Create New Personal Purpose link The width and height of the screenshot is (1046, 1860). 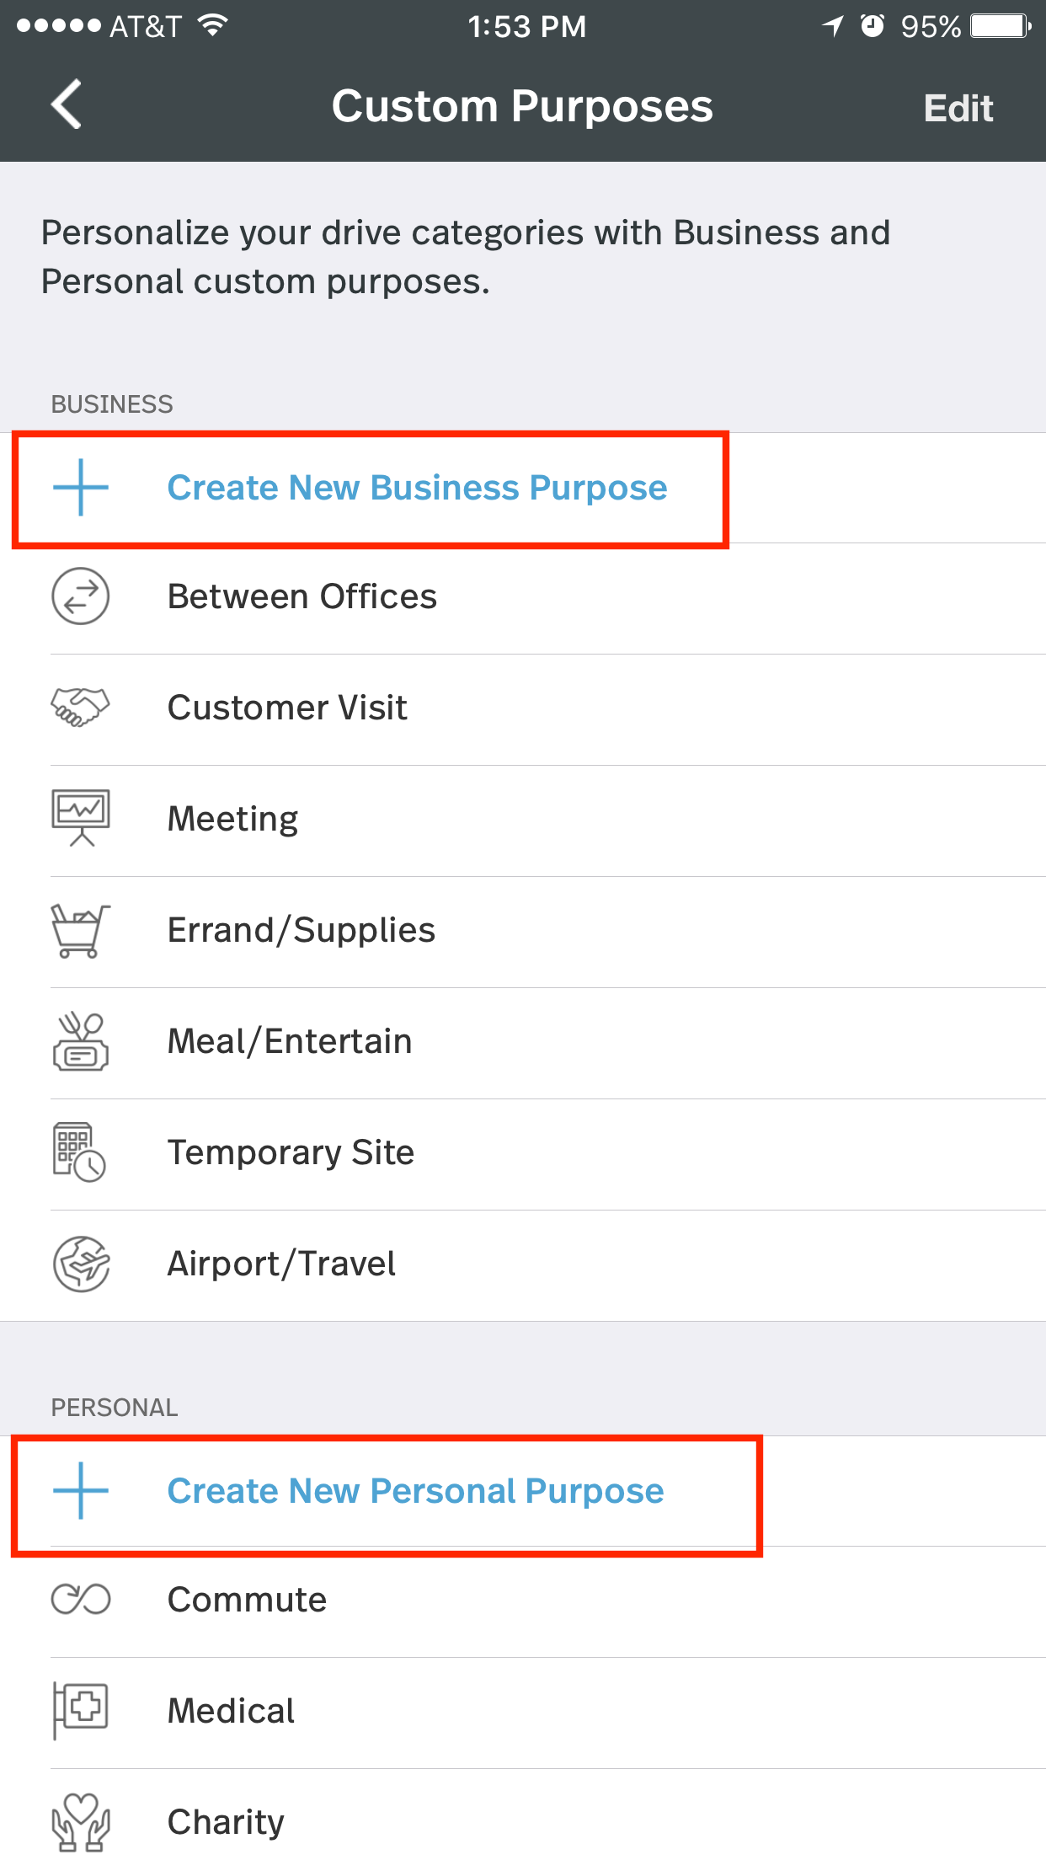tap(416, 1491)
